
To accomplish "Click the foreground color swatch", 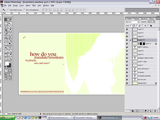I will 7,64.
